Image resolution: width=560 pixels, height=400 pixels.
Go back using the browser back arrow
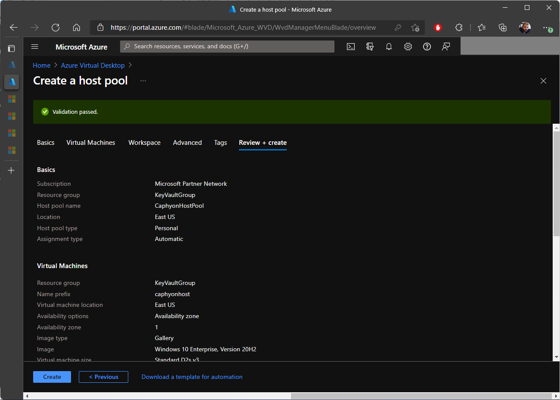click(x=14, y=28)
